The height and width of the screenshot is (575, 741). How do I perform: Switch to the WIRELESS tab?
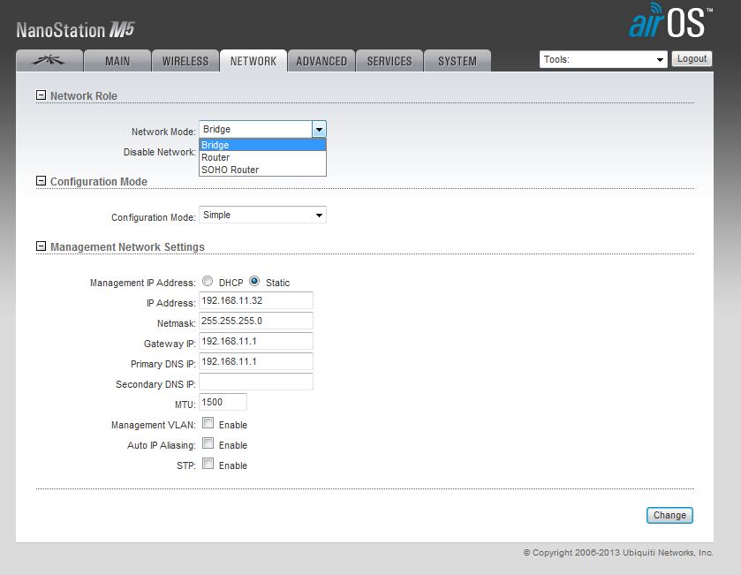click(185, 61)
